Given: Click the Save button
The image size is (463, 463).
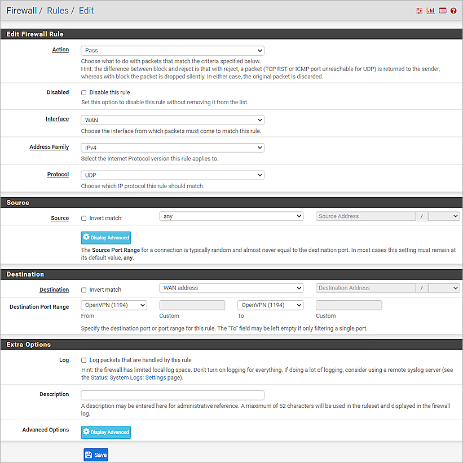Looking at the screenshot, I should click(95, 455).
